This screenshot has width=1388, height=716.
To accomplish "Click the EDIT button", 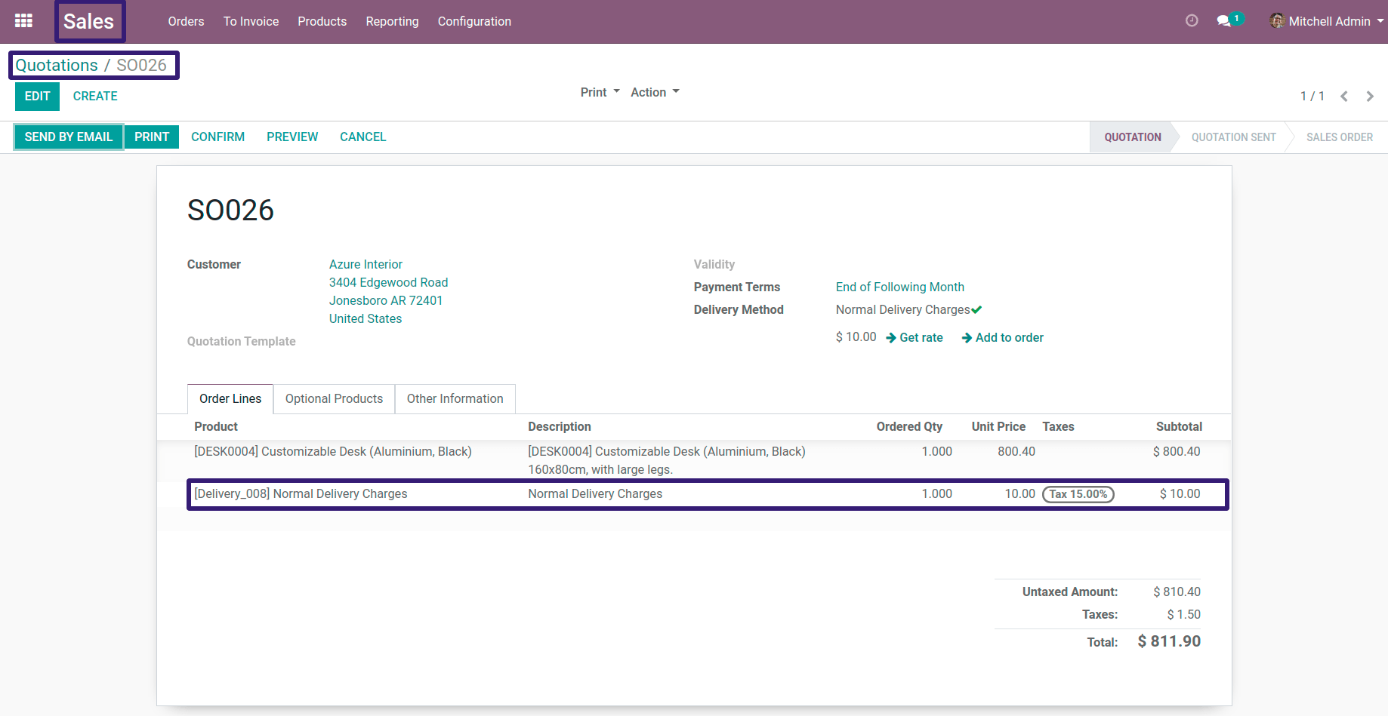I will click(37, 97).
